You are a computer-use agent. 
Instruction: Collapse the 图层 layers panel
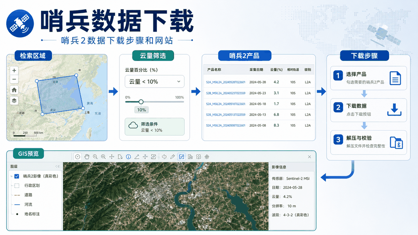(x=57, y=166)
